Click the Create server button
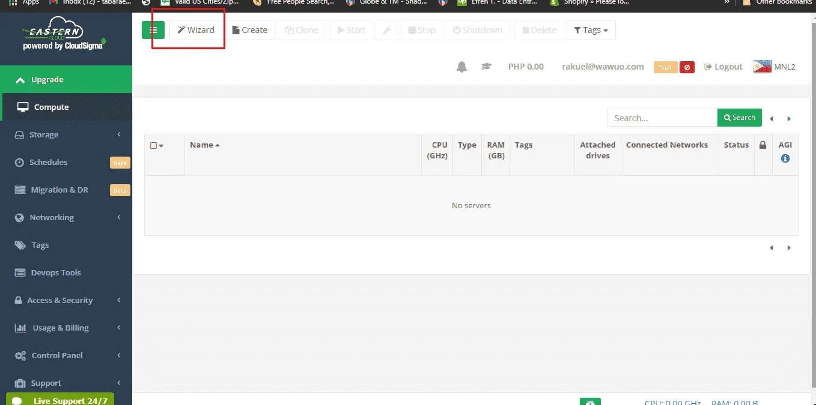Viewport: 816px width, 405px height. point(250,30)
